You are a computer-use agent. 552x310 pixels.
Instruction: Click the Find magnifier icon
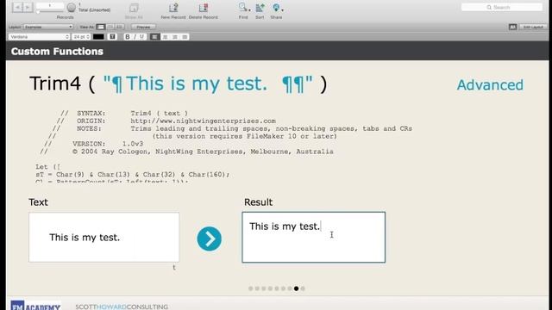[x=242, y=7]
